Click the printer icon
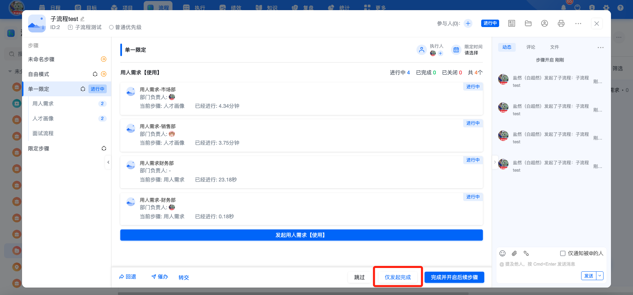The image size is (633, 295). tap(561, 23)
